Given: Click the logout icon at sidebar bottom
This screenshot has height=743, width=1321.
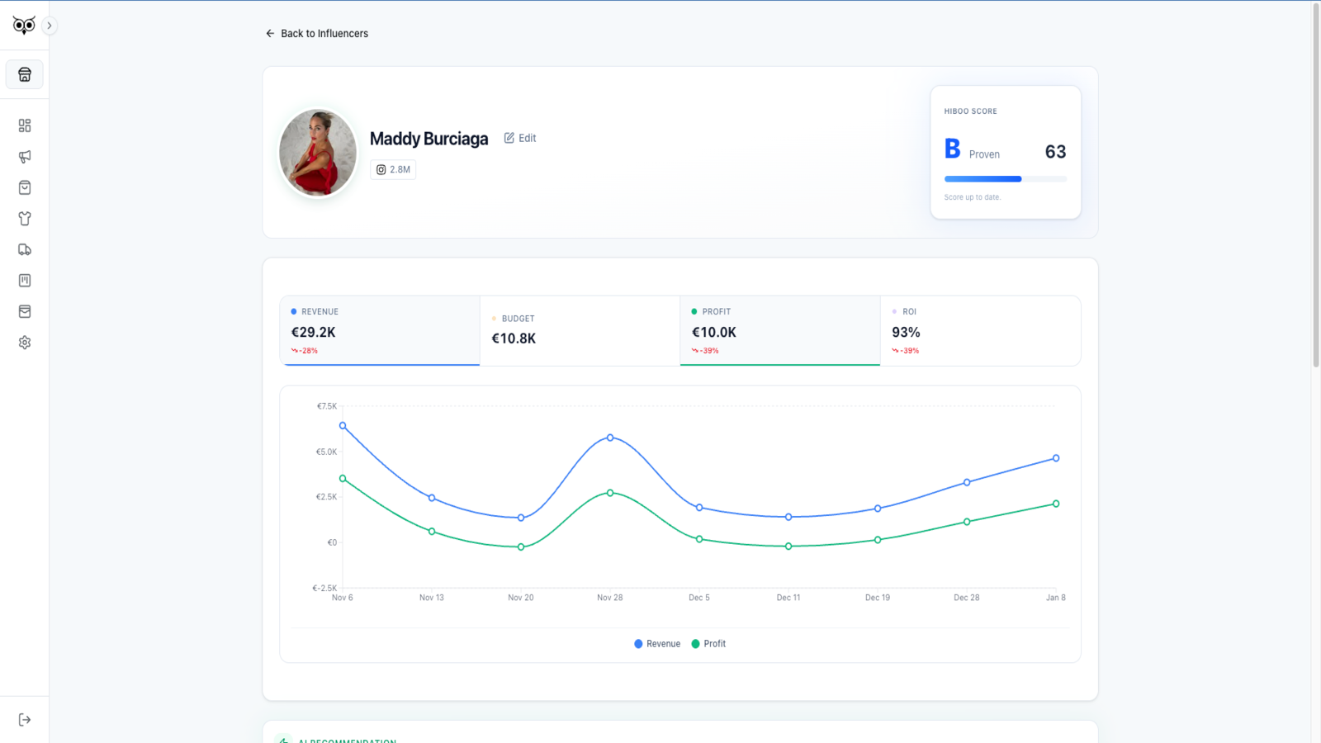Looking at the screenshot, I should (x=24, y=718).
